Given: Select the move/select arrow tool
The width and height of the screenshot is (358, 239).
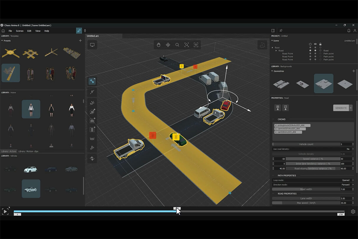Looking at the screenshot, I should click(92, 81).
